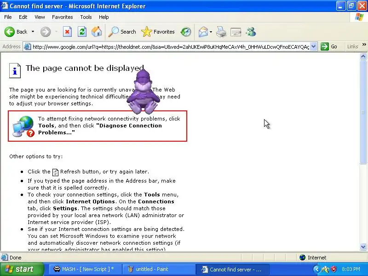The height and width of the screenshot is (276, 368).
Task: Click the greyed Forward arrow button
Action: coord(45,32)
